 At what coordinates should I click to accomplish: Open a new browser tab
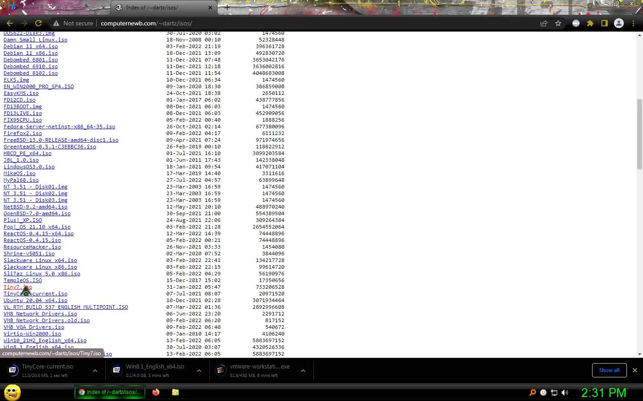[x=227, y=8]
